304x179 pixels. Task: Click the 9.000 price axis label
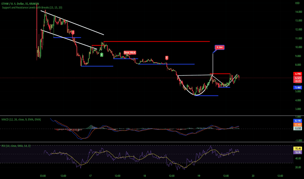(x=298, y=56)
